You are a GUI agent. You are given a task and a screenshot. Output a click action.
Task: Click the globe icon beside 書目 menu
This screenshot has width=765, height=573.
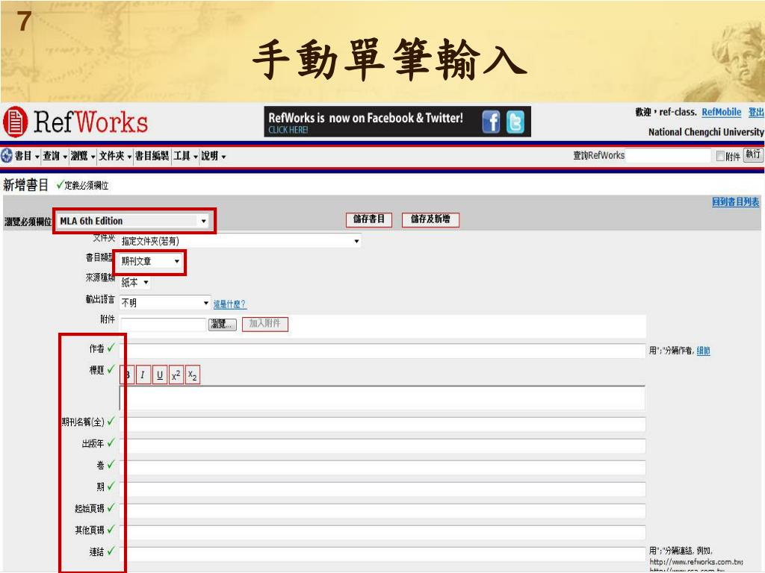pos(7,155)
